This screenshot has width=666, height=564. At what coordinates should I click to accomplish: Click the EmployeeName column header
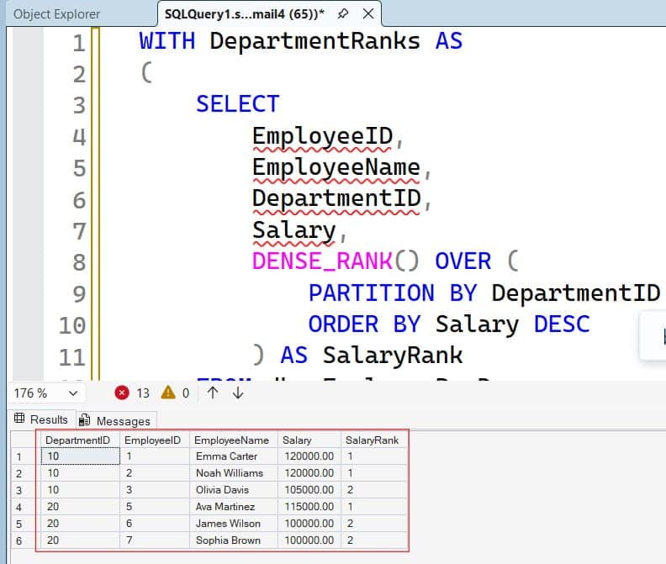234,440
